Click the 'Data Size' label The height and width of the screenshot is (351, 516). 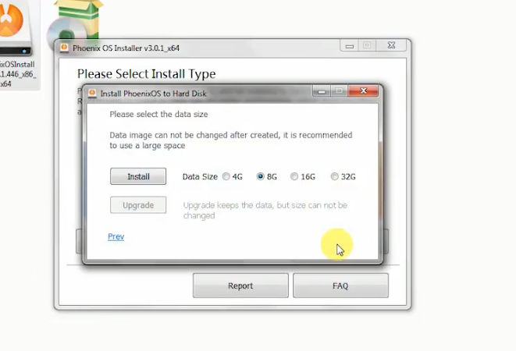(x=200, y=176)
